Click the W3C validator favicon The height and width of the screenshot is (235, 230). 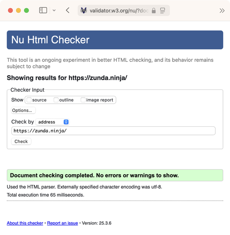(84, 11)
